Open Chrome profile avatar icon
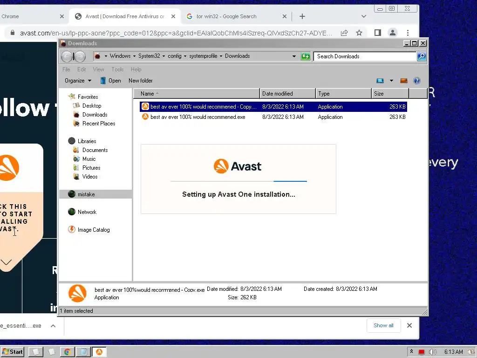The height and width of the screenshot is (358, 477). click(x=393, y=33)
